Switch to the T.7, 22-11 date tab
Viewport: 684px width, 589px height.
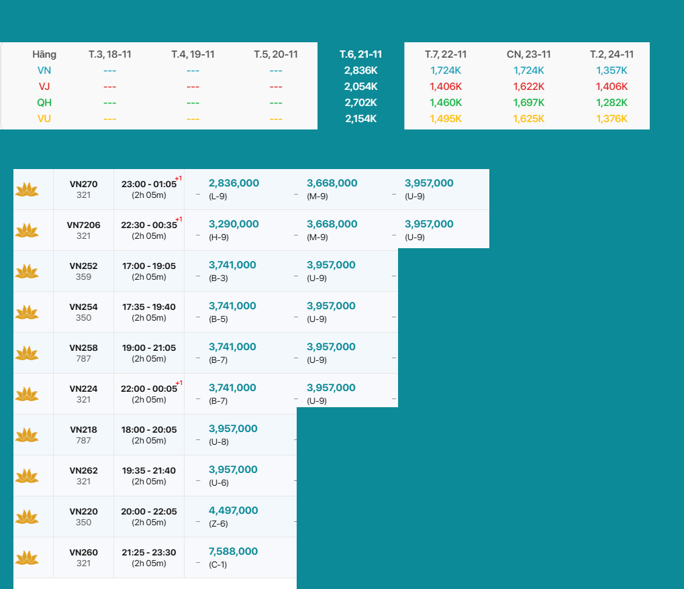(446, 54)
